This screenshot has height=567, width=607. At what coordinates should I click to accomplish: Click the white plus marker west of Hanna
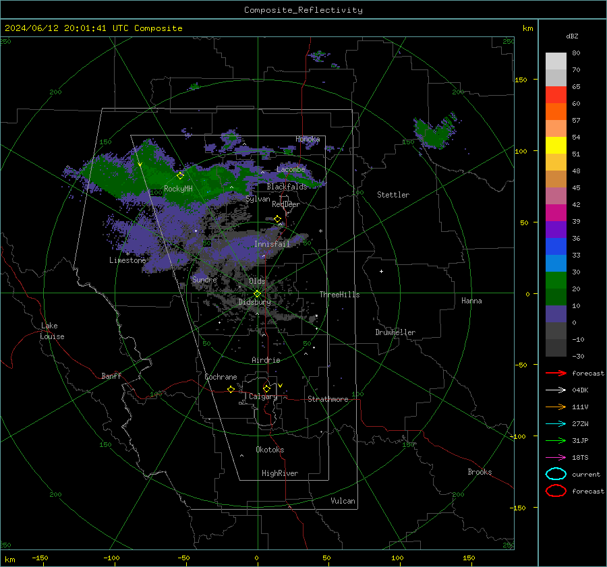(x=381, y=271)
